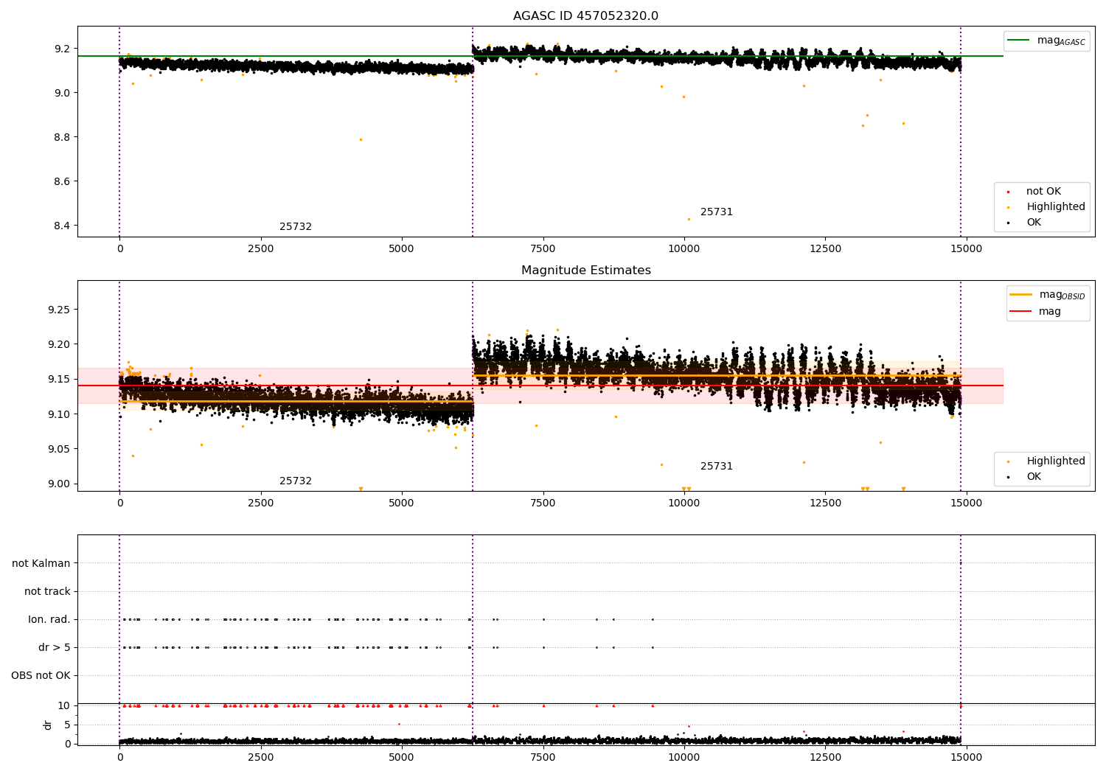This screenshot has height=774, width=1106.
Task: Click the 'Magnitude Estimates' subplot title
Action: (x=586, y=271)
